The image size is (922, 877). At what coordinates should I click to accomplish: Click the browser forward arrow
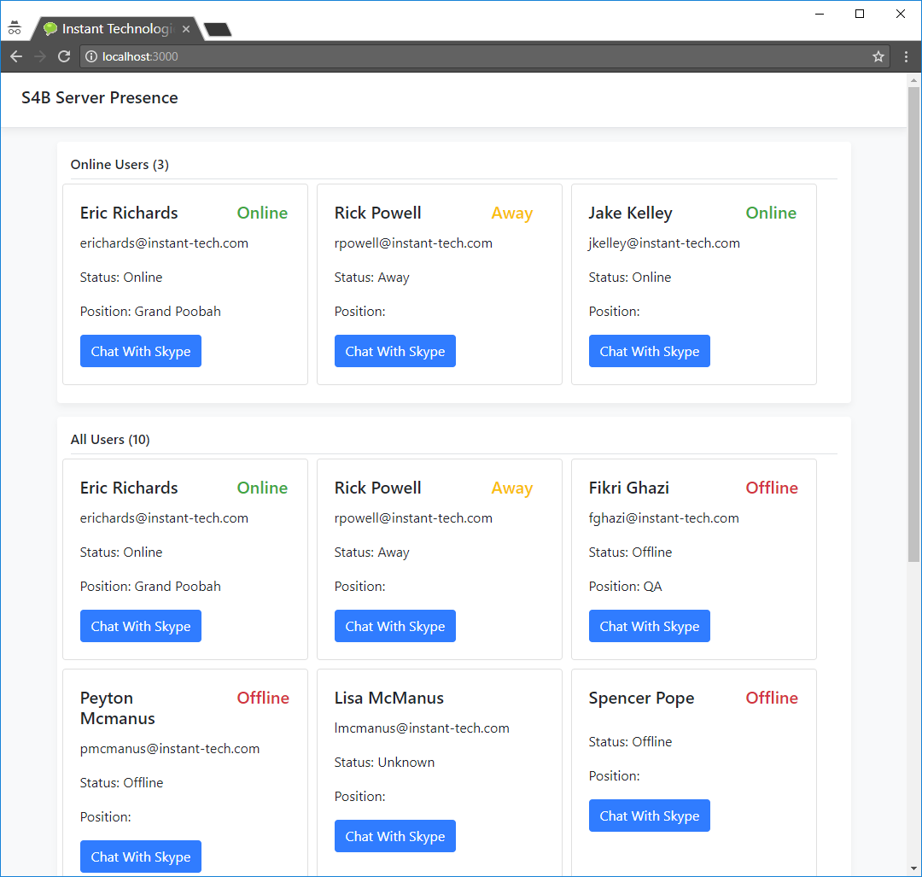pyautogui.click(x=39, y=56)
